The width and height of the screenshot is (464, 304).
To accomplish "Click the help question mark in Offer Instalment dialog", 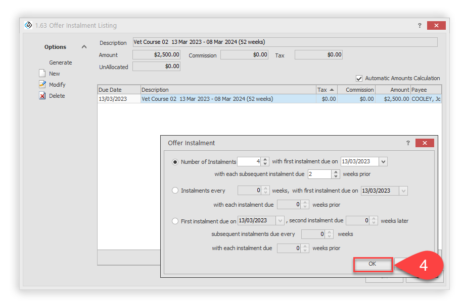I will coord(408,143).
